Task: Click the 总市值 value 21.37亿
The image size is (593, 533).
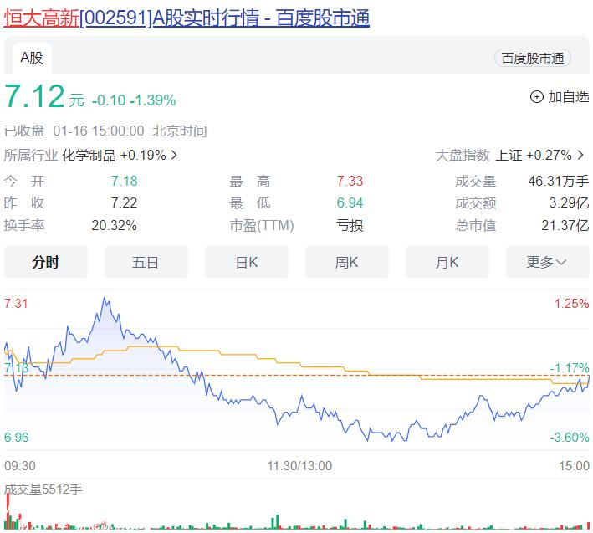Action: [x=565, y=225]
